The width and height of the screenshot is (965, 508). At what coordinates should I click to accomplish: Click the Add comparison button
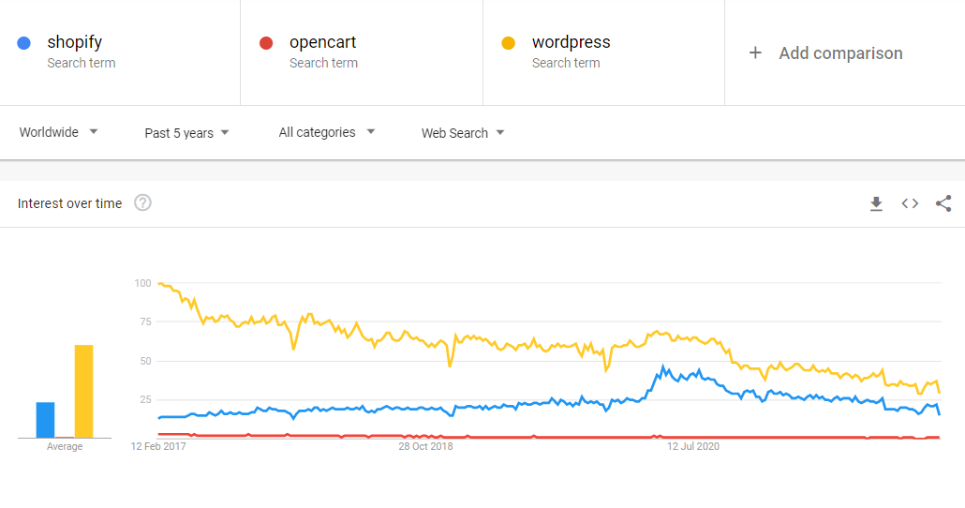click(825, 52)
